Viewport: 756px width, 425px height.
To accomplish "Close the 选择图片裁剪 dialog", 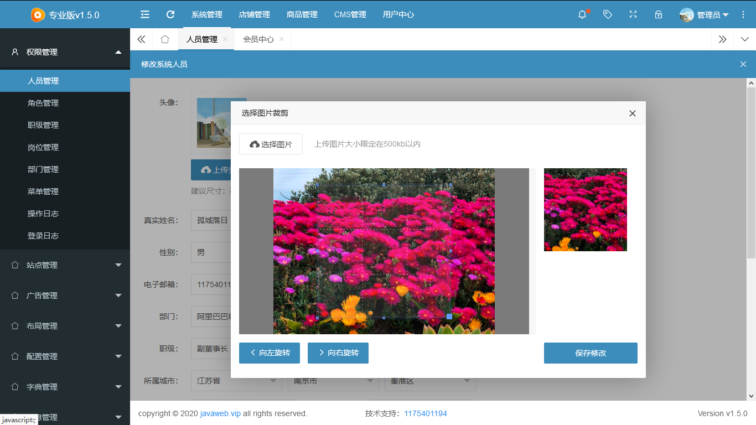I will coord(633,113).
